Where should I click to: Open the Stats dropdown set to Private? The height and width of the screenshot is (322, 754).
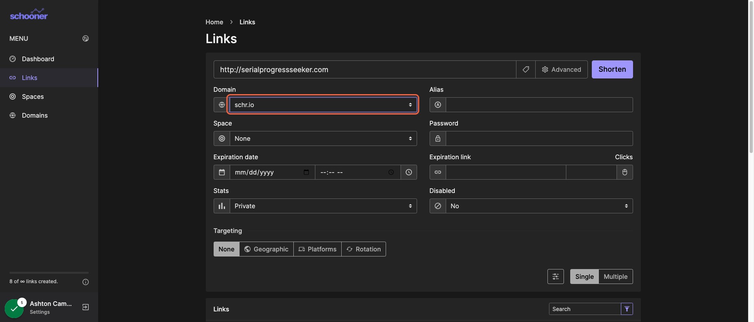click(323, 206)
